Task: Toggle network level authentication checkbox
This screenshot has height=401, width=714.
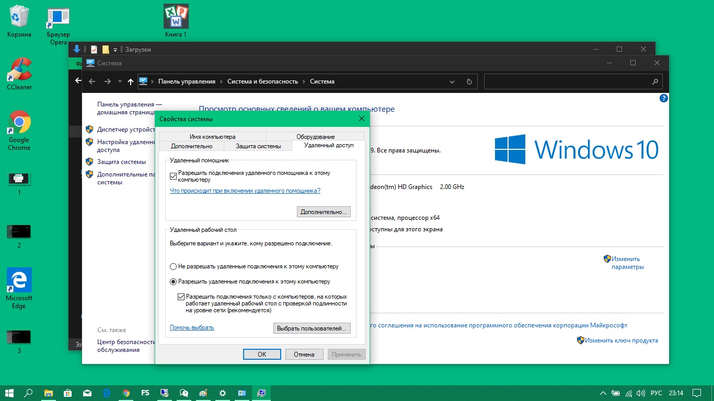Action: [181, 297]
